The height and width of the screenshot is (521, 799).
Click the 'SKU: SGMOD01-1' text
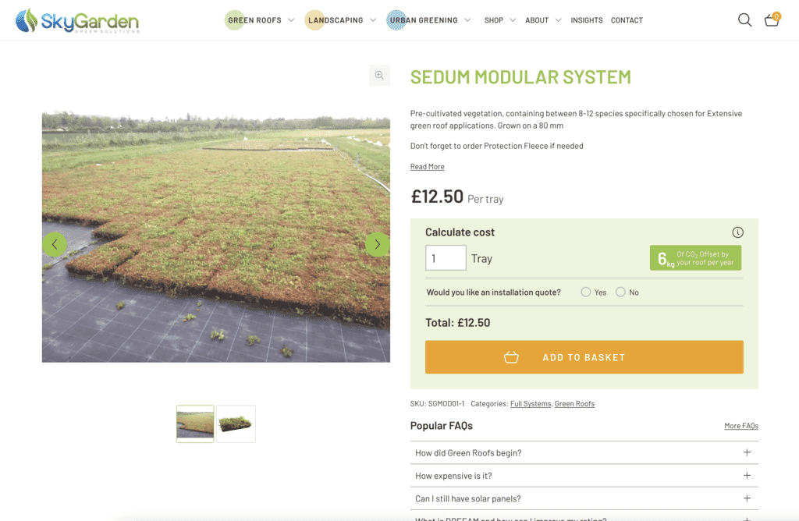tap(437, 404)
